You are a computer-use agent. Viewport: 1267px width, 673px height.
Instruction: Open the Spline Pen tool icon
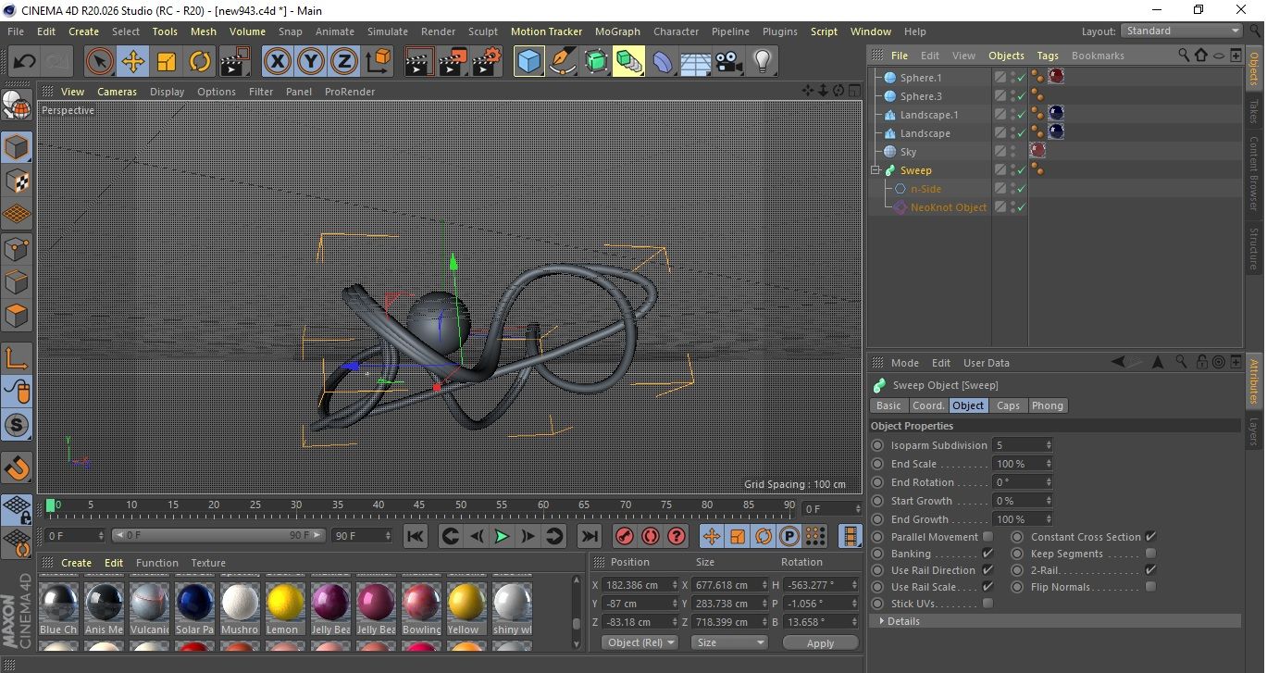[563, 62]
